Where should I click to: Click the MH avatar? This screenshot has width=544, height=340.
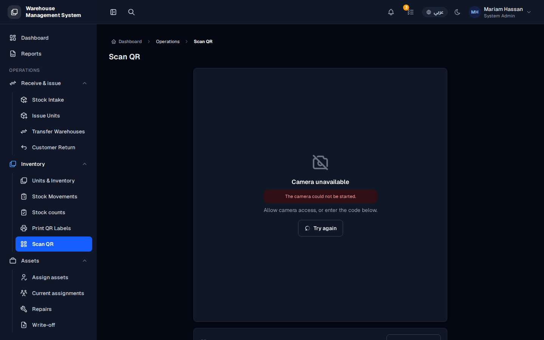click(x=475, y=12)
